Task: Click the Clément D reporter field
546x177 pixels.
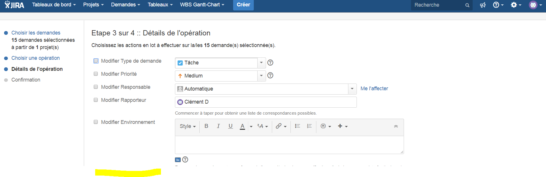Action: (266, 102)
